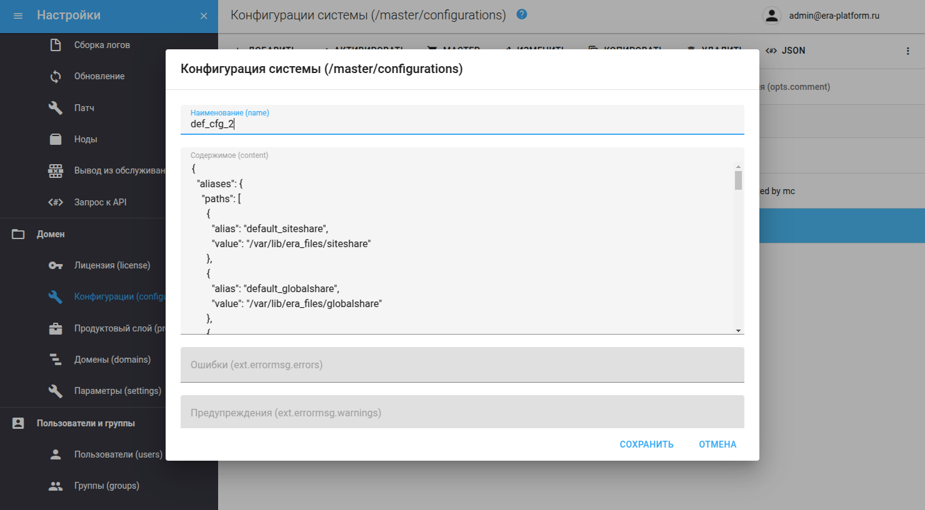Open the overflow menu with three dots

(x=908, y=51)
